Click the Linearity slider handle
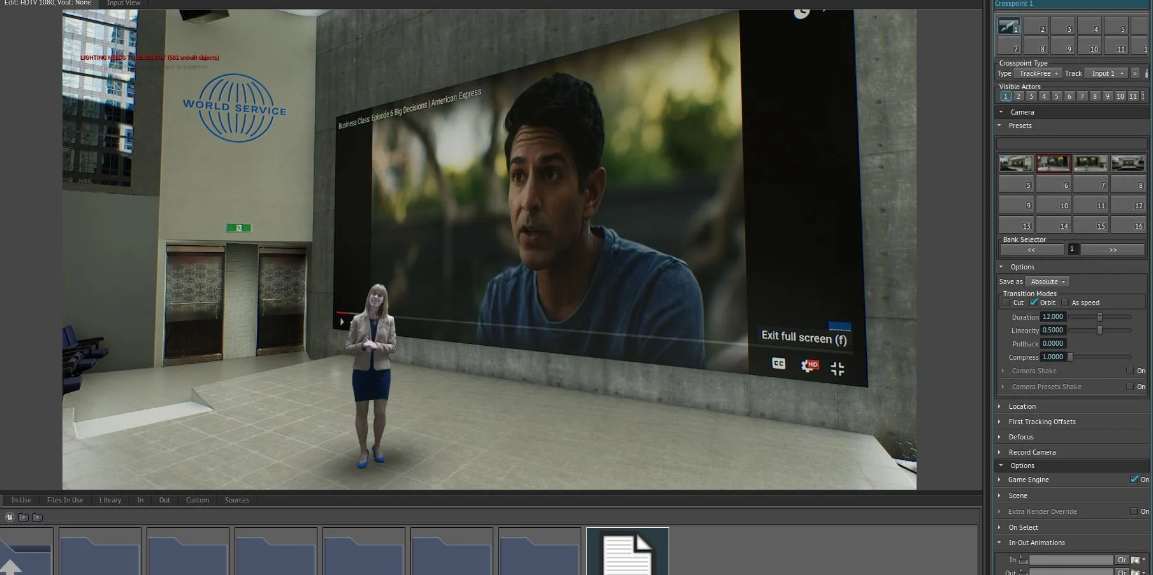Screen dimensions: 1153x575 pyautogui.click(x=1099, y=330)
